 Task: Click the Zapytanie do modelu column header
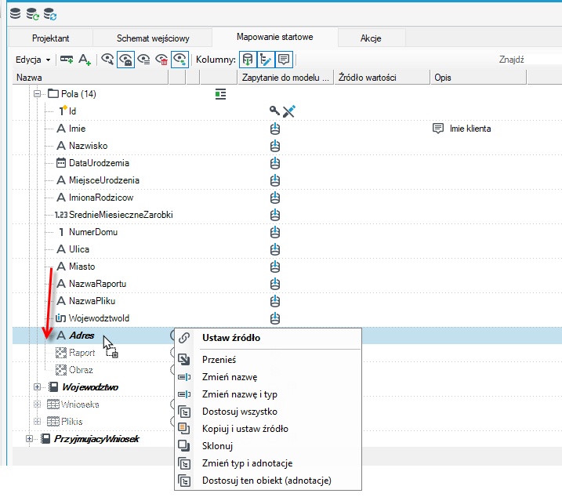pyautogui.click(x=285, y=78)
